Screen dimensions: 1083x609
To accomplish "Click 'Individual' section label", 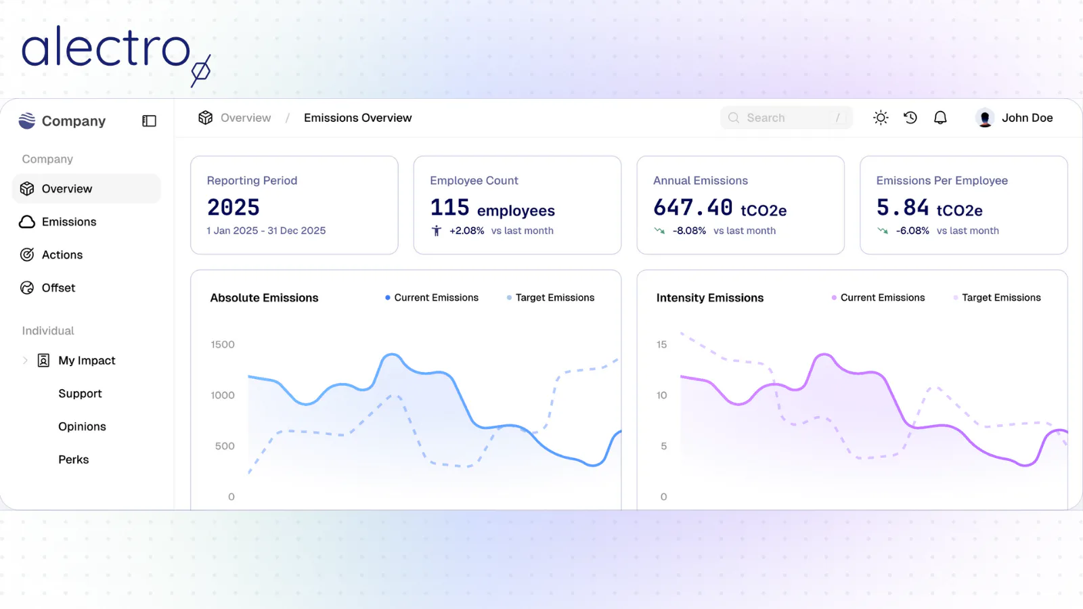I will (x=48, y=331).
